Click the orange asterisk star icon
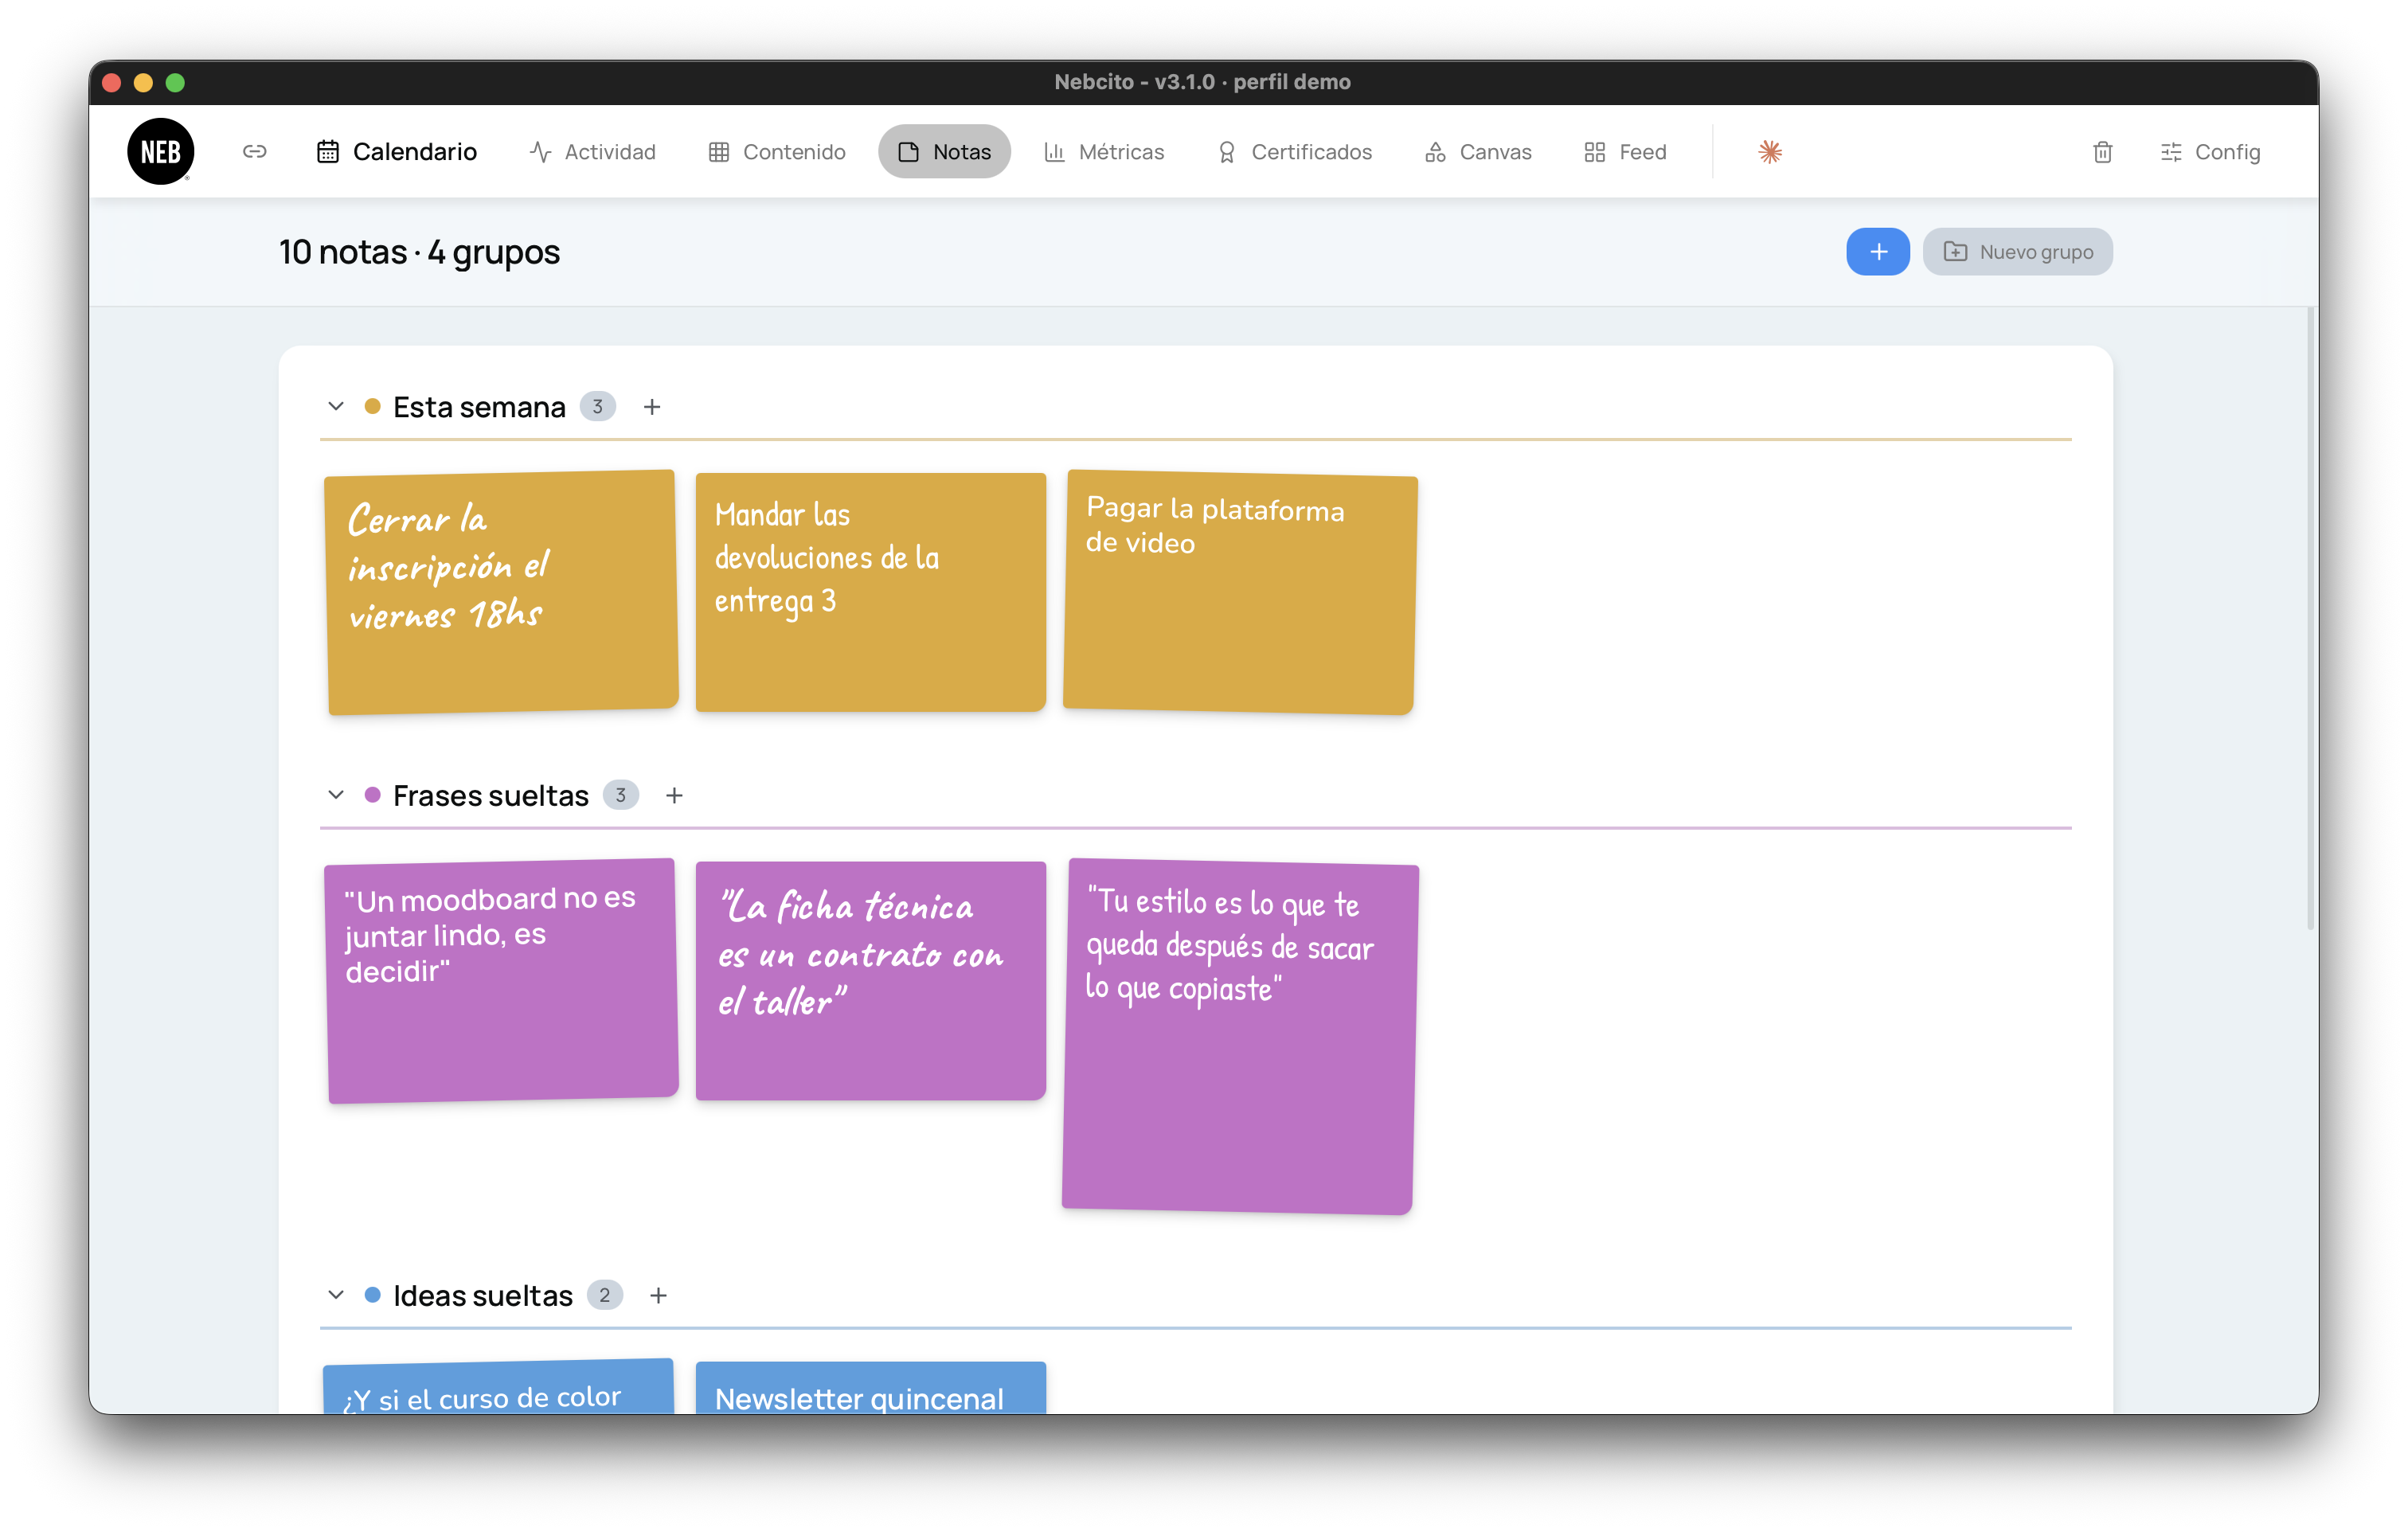 [x=1769, y=151]
